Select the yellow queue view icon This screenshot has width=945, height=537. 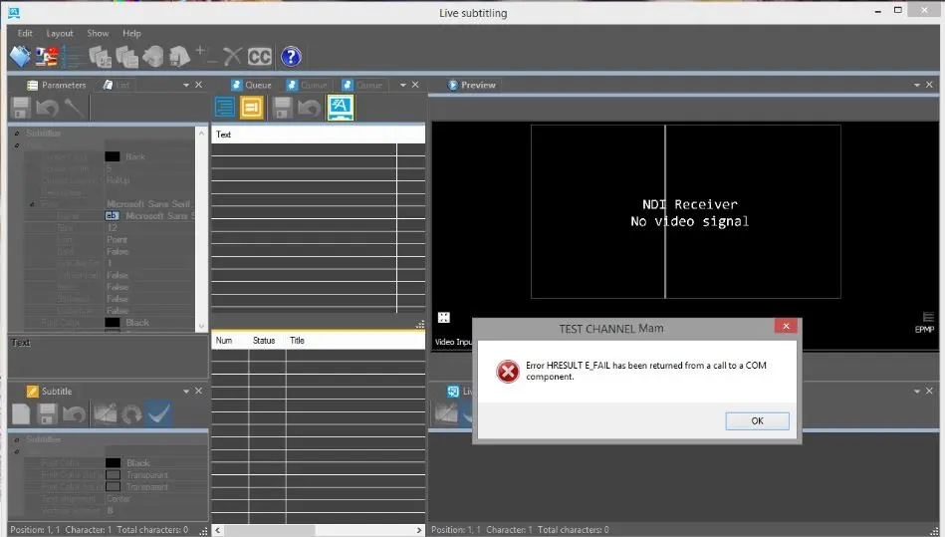point(252,108)
